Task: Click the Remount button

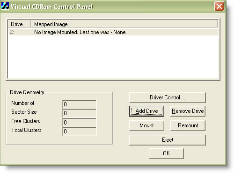Action: tap(188, 125)
